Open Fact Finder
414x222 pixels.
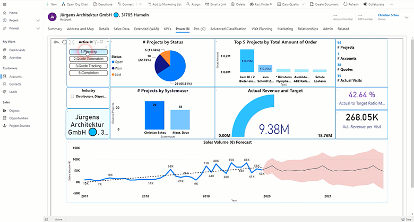coord(261,4)
